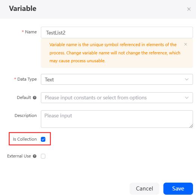Click into the Description text area
This screenshot has height=195, width=196.
117,119
